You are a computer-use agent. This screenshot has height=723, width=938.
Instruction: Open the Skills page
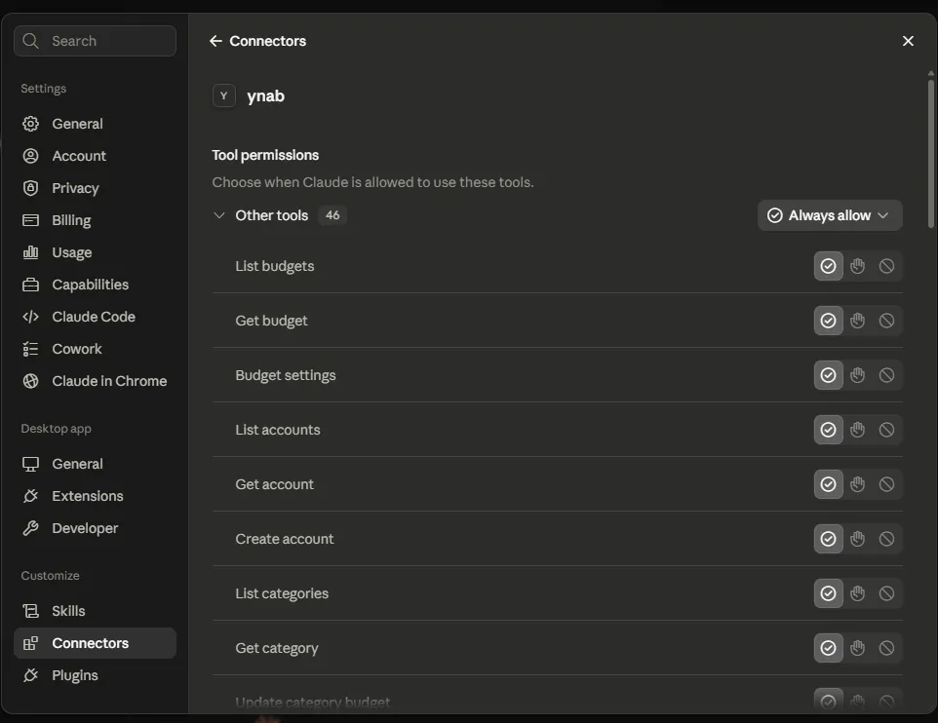pyautogui.click(x=95, y=611)
